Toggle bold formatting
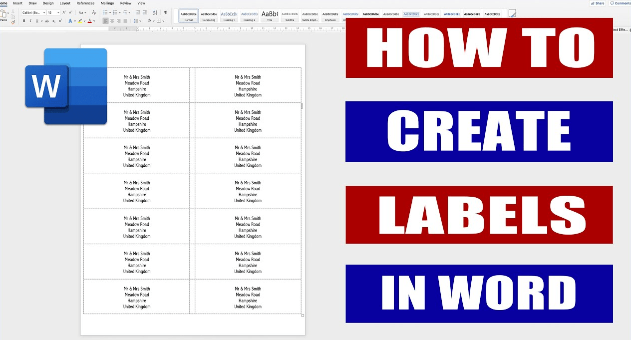Image resolution: width=631 pixels, height=340 pixels. (x=24, y=21)
